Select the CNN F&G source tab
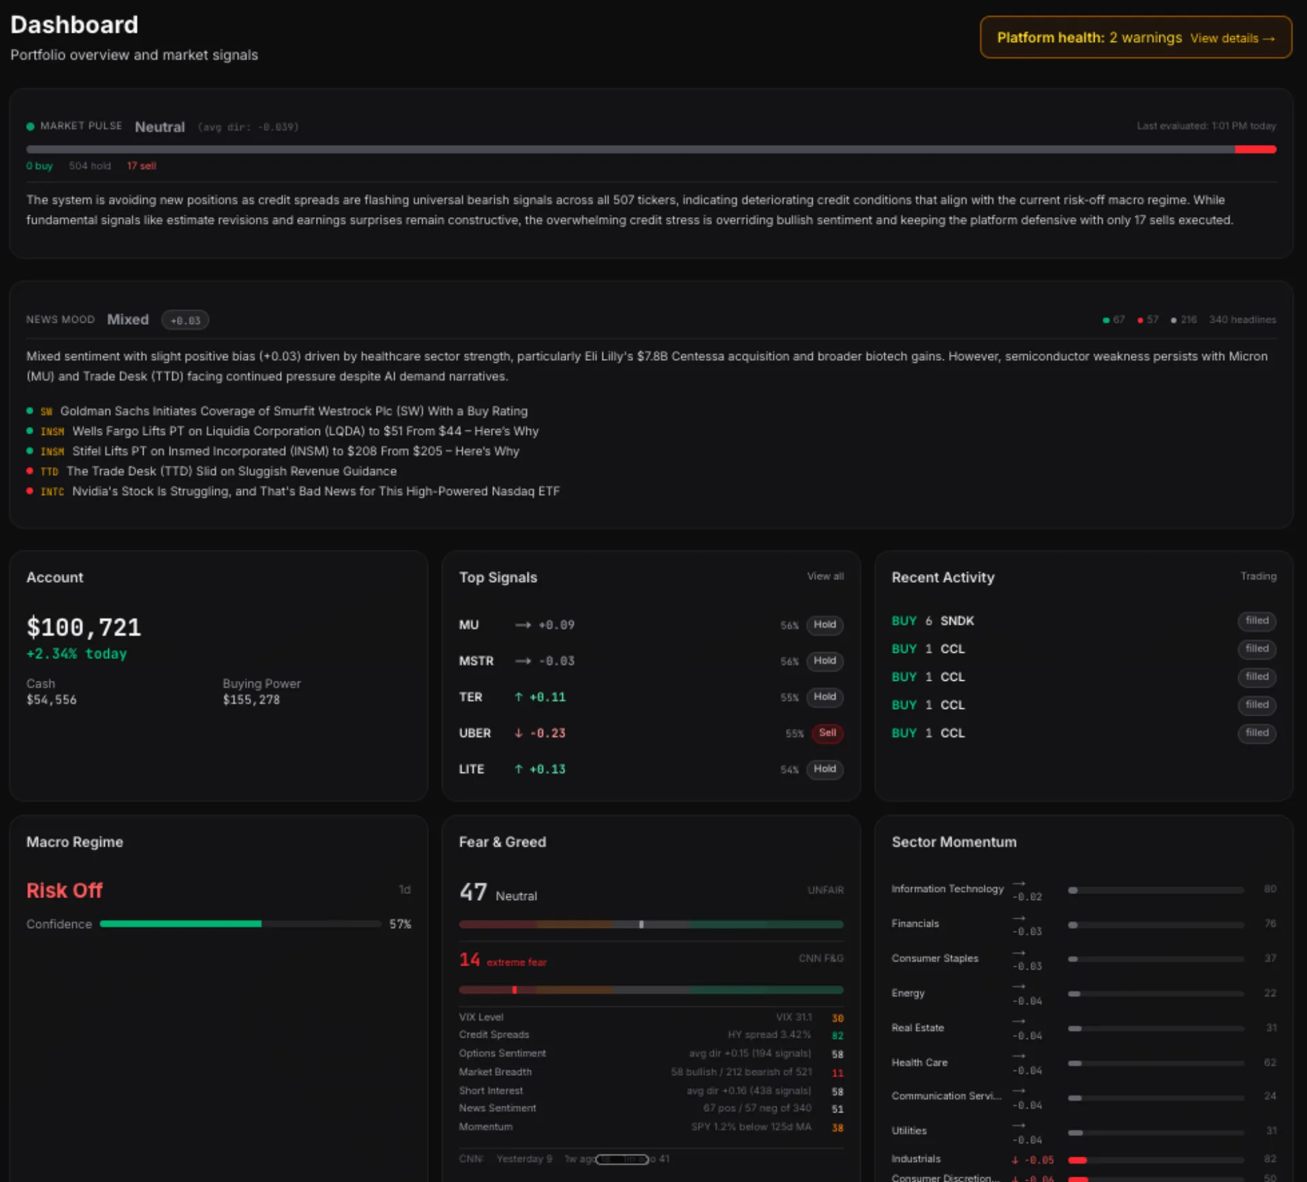This screenshot has width=1307, height=1182. 820,957
